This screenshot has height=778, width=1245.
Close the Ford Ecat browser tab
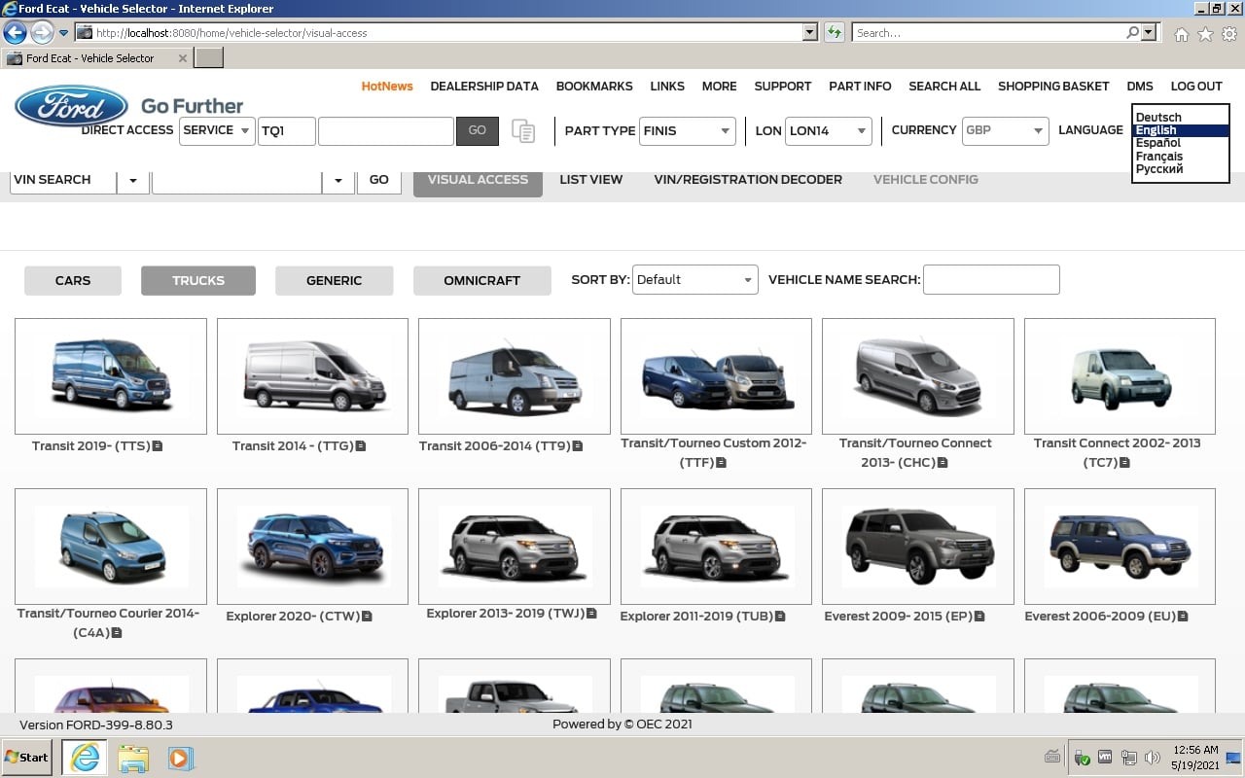[x=183, y=58]
